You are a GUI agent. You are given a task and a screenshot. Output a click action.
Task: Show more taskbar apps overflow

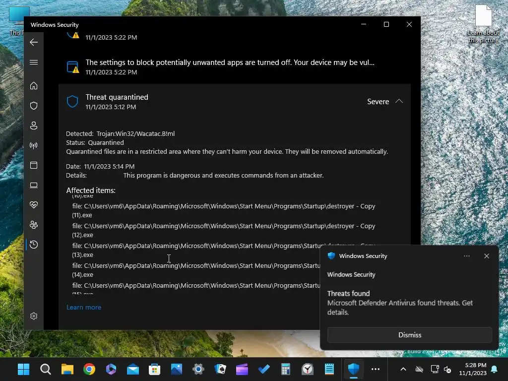[376, 369]
